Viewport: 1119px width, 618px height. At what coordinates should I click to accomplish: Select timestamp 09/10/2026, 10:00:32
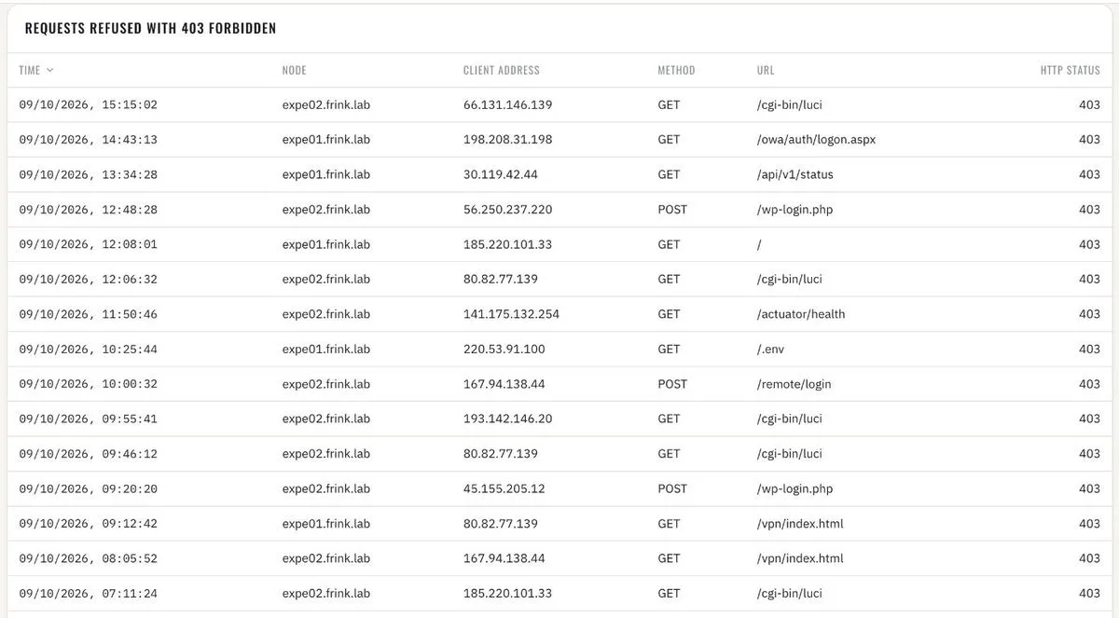pos(89,384)
